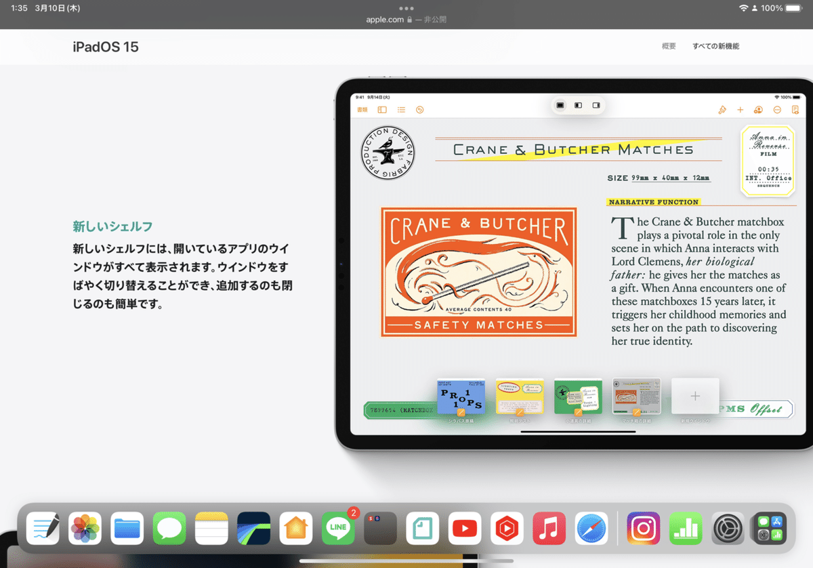This screenshot has height=568, width=813.
Task: Click the NARRATIVE FUNCTION highlighted label
Action: 653,202
